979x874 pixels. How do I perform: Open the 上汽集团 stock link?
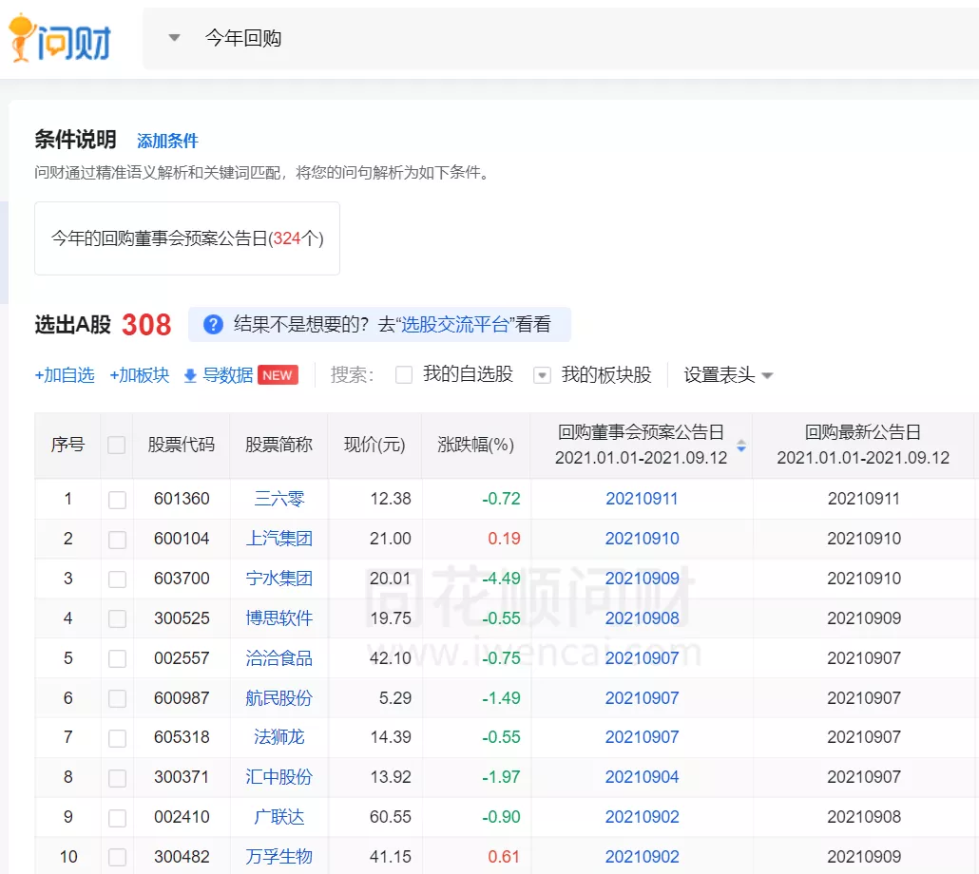pyautogui.click(x=279, y=539)
